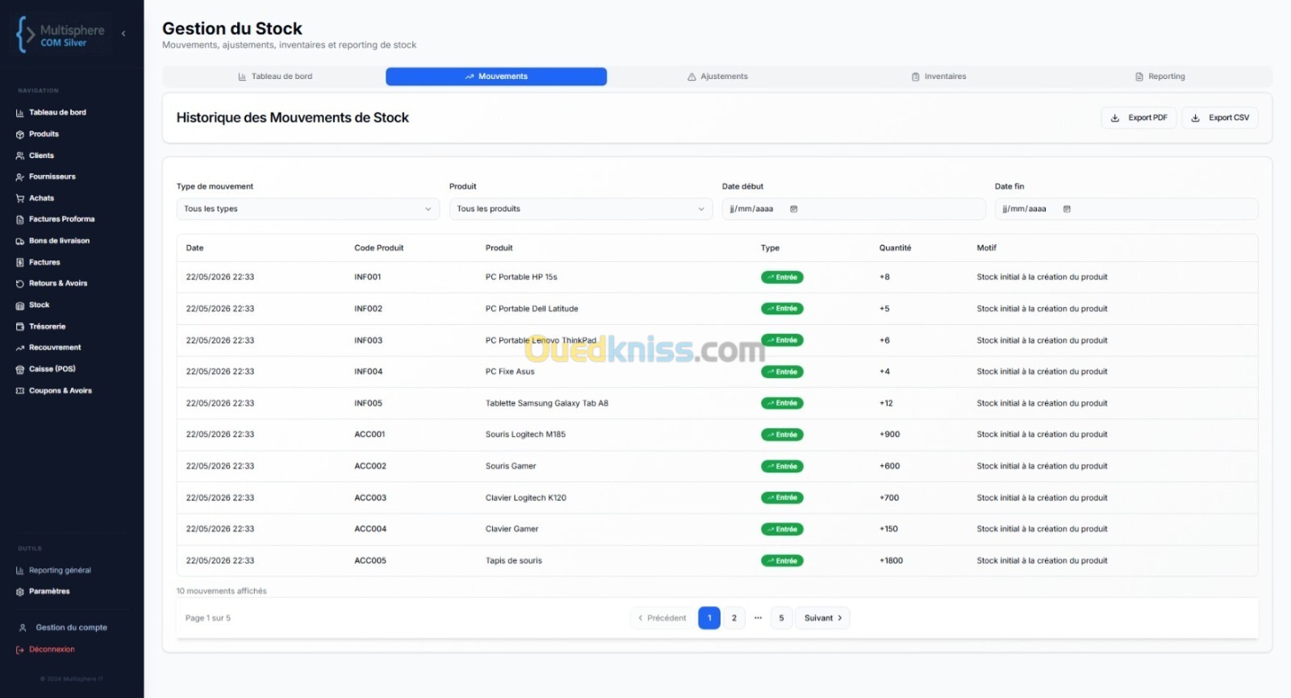Open calendar picker in Date fin
The width and height of the screenshot is (1291, 698).
(x=1067, y=209)
